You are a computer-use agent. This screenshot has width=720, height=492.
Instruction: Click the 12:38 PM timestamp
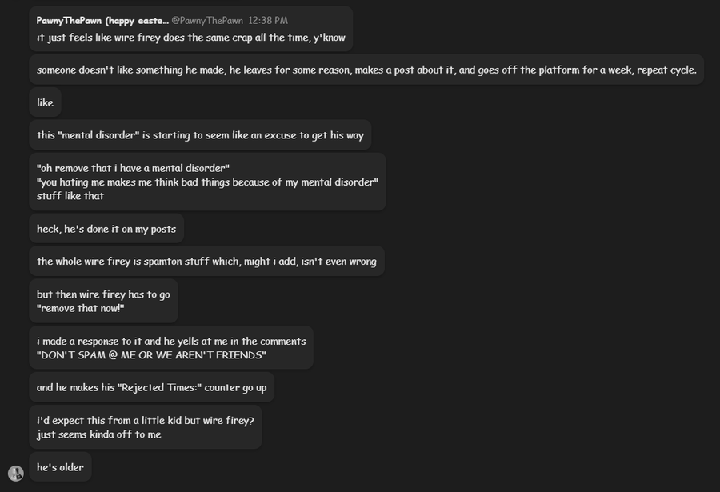(268, 20)
